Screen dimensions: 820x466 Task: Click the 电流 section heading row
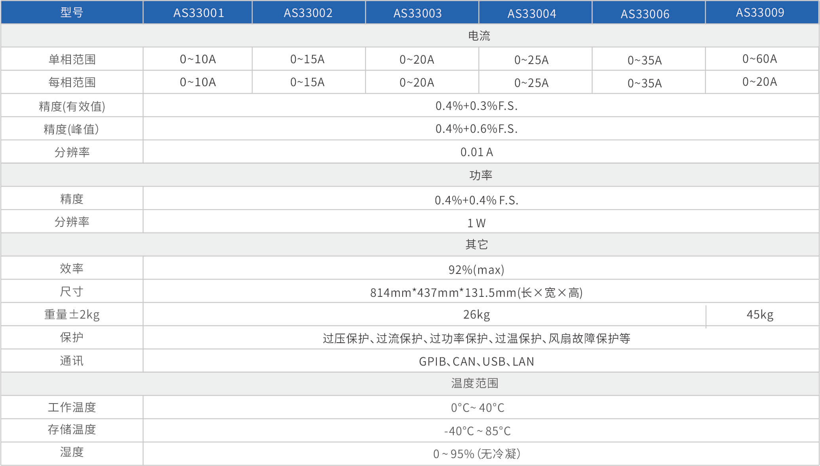tap(479, 36)
